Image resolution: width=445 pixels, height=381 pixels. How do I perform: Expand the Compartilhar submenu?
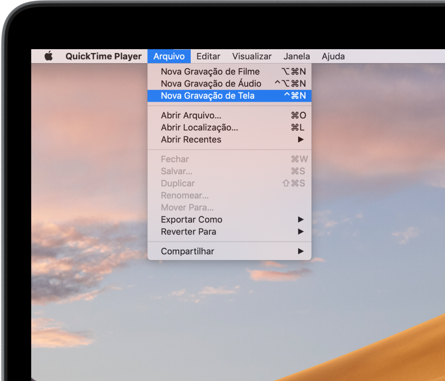(x=229, y=251)
